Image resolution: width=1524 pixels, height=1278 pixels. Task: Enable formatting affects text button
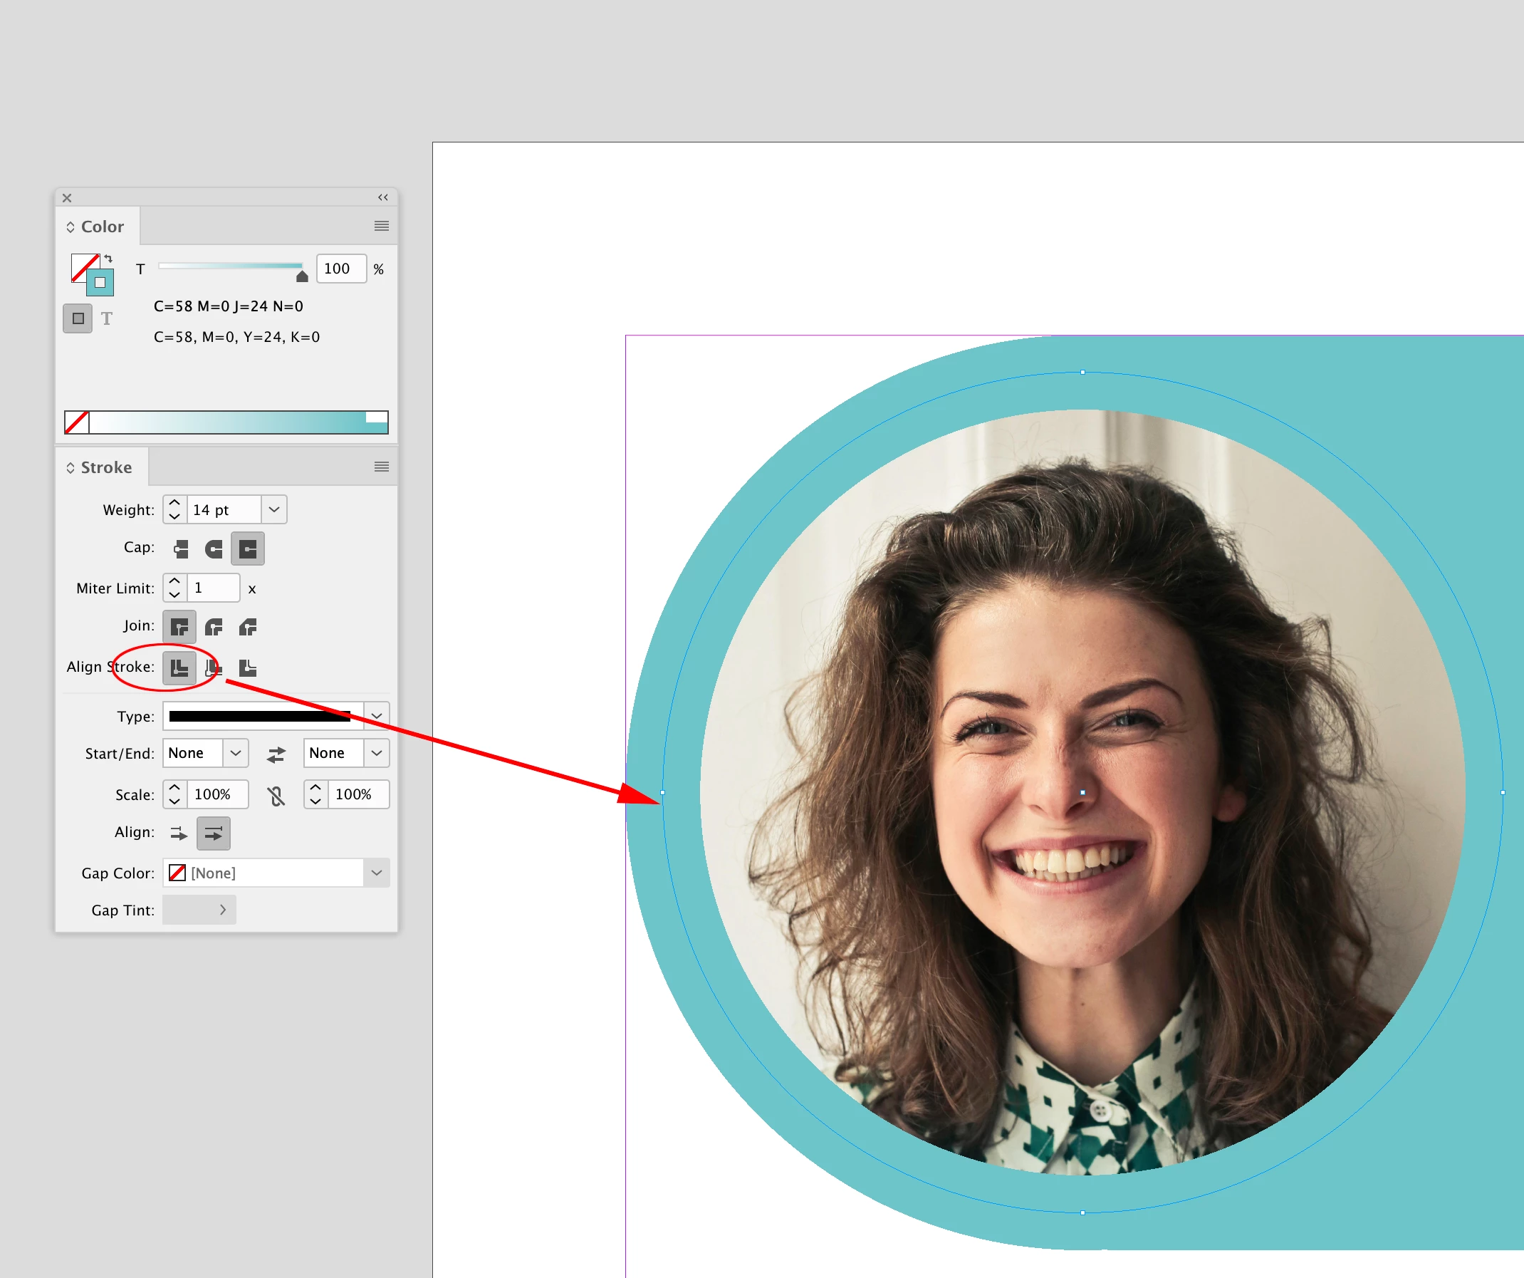point(107,318)
